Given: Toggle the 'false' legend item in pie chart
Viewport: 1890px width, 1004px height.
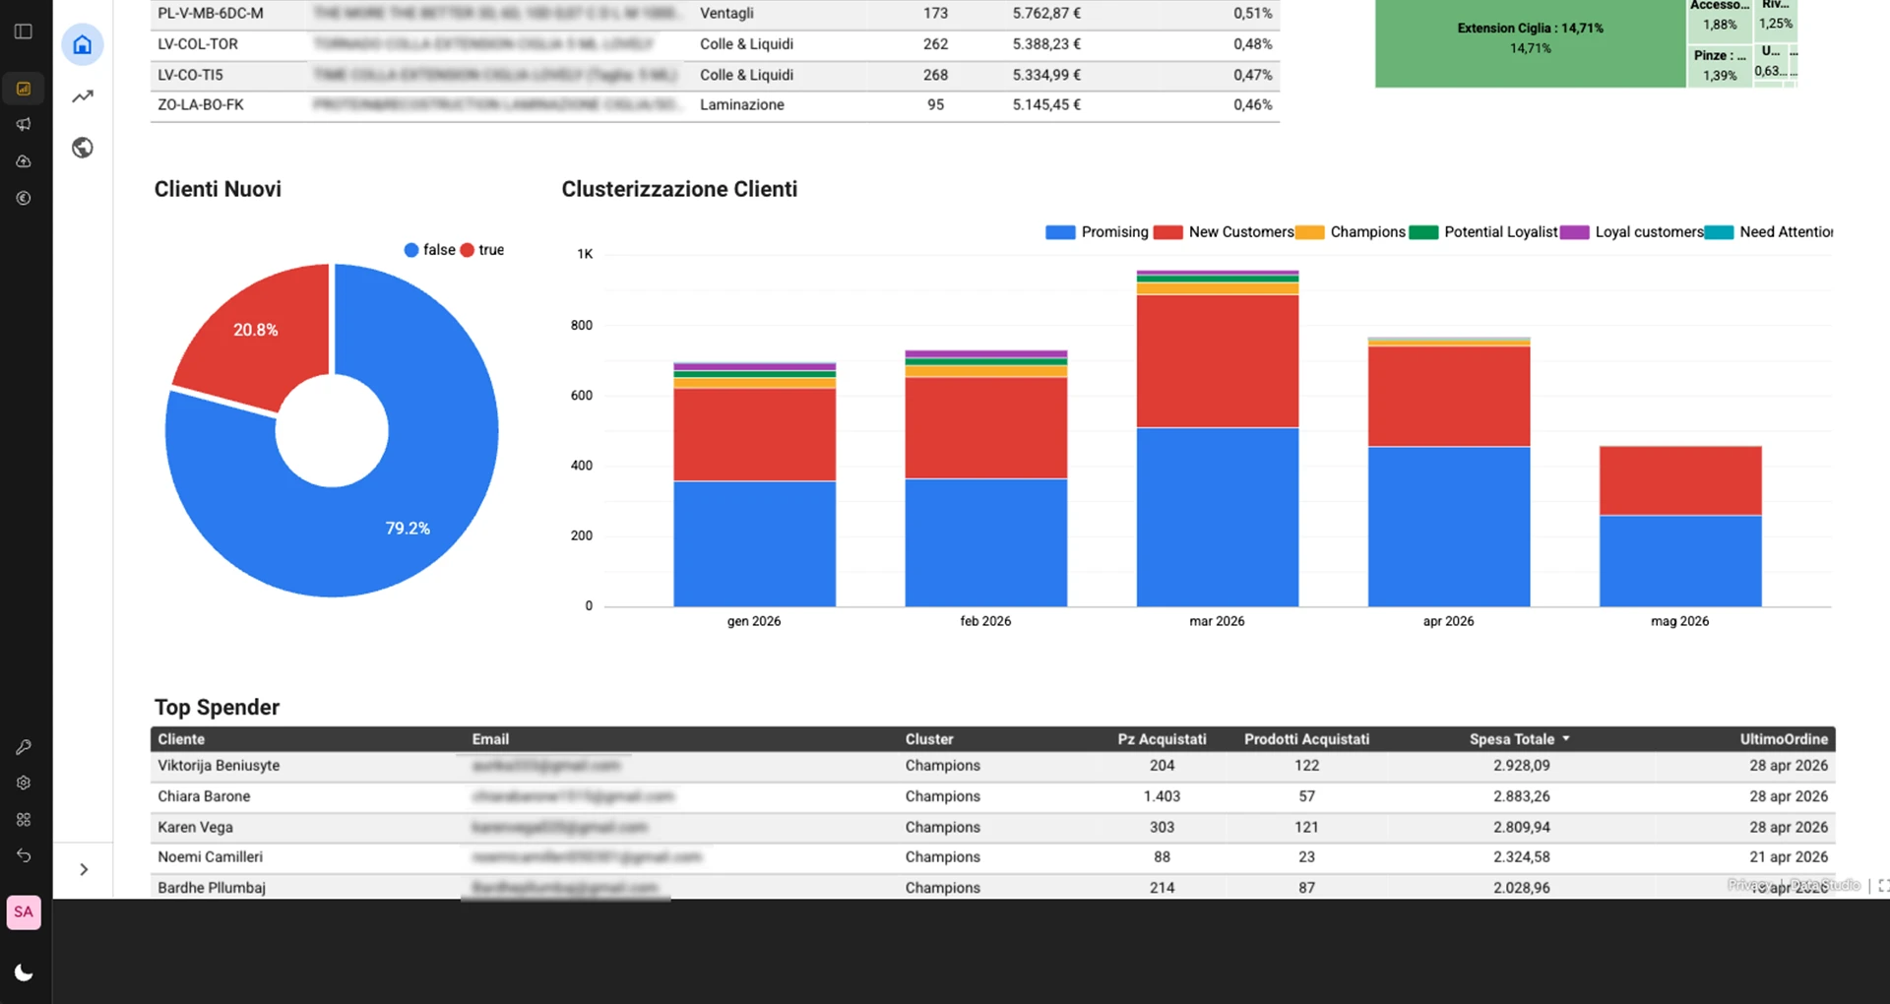Looking at the screenshot, I should coord(430,250).
